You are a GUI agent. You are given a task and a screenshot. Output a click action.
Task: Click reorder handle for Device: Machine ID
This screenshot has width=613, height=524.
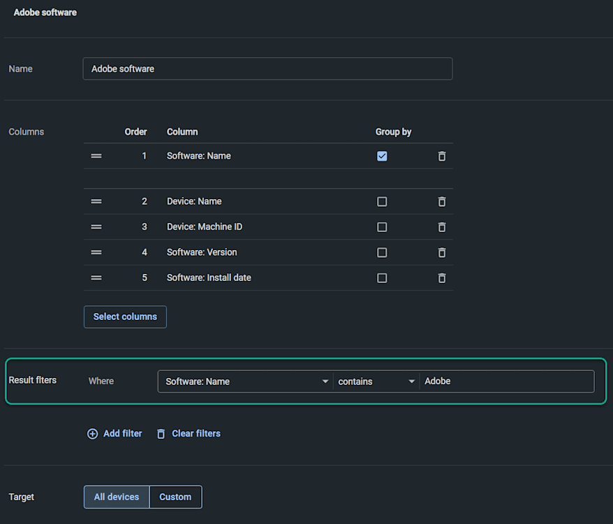[96, 226]
